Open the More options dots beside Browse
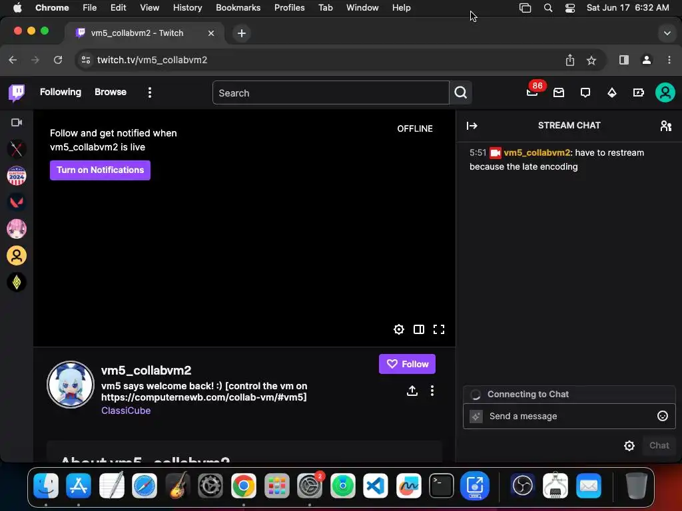The width and height of the screenshot is (682, 511). (150, 92)
